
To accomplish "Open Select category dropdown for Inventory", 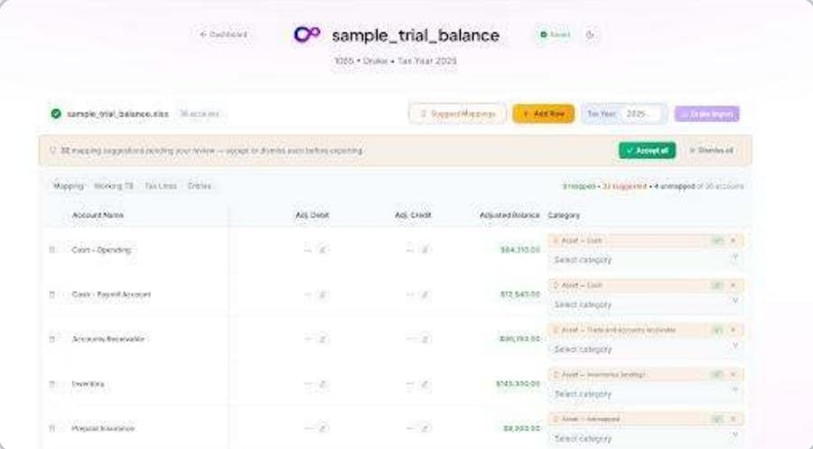I will [646, 394].
